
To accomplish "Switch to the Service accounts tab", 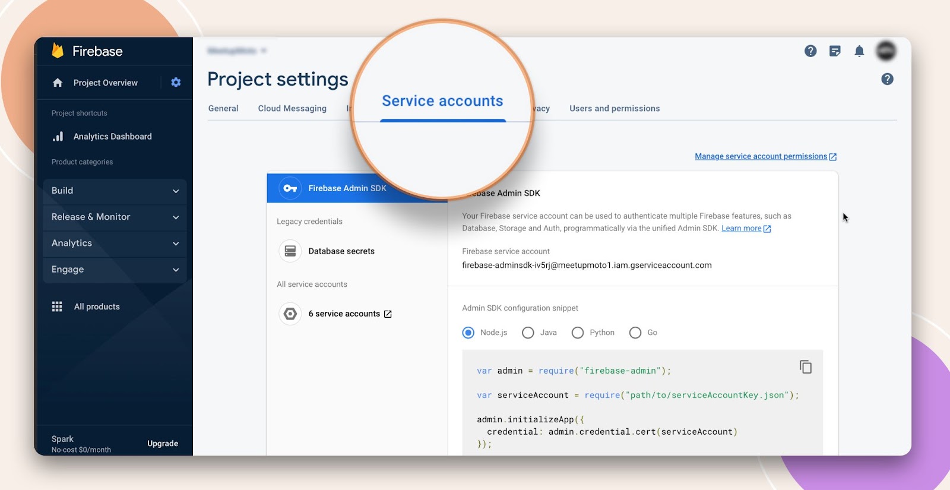I will pyautogui.click(x=442, y=101).
